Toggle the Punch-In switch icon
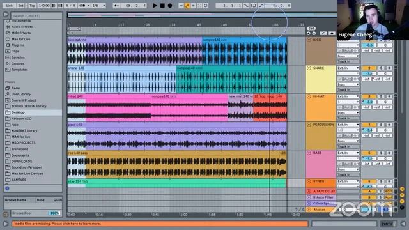Screen dimensions: 409x230 click(x=246, y=6)
